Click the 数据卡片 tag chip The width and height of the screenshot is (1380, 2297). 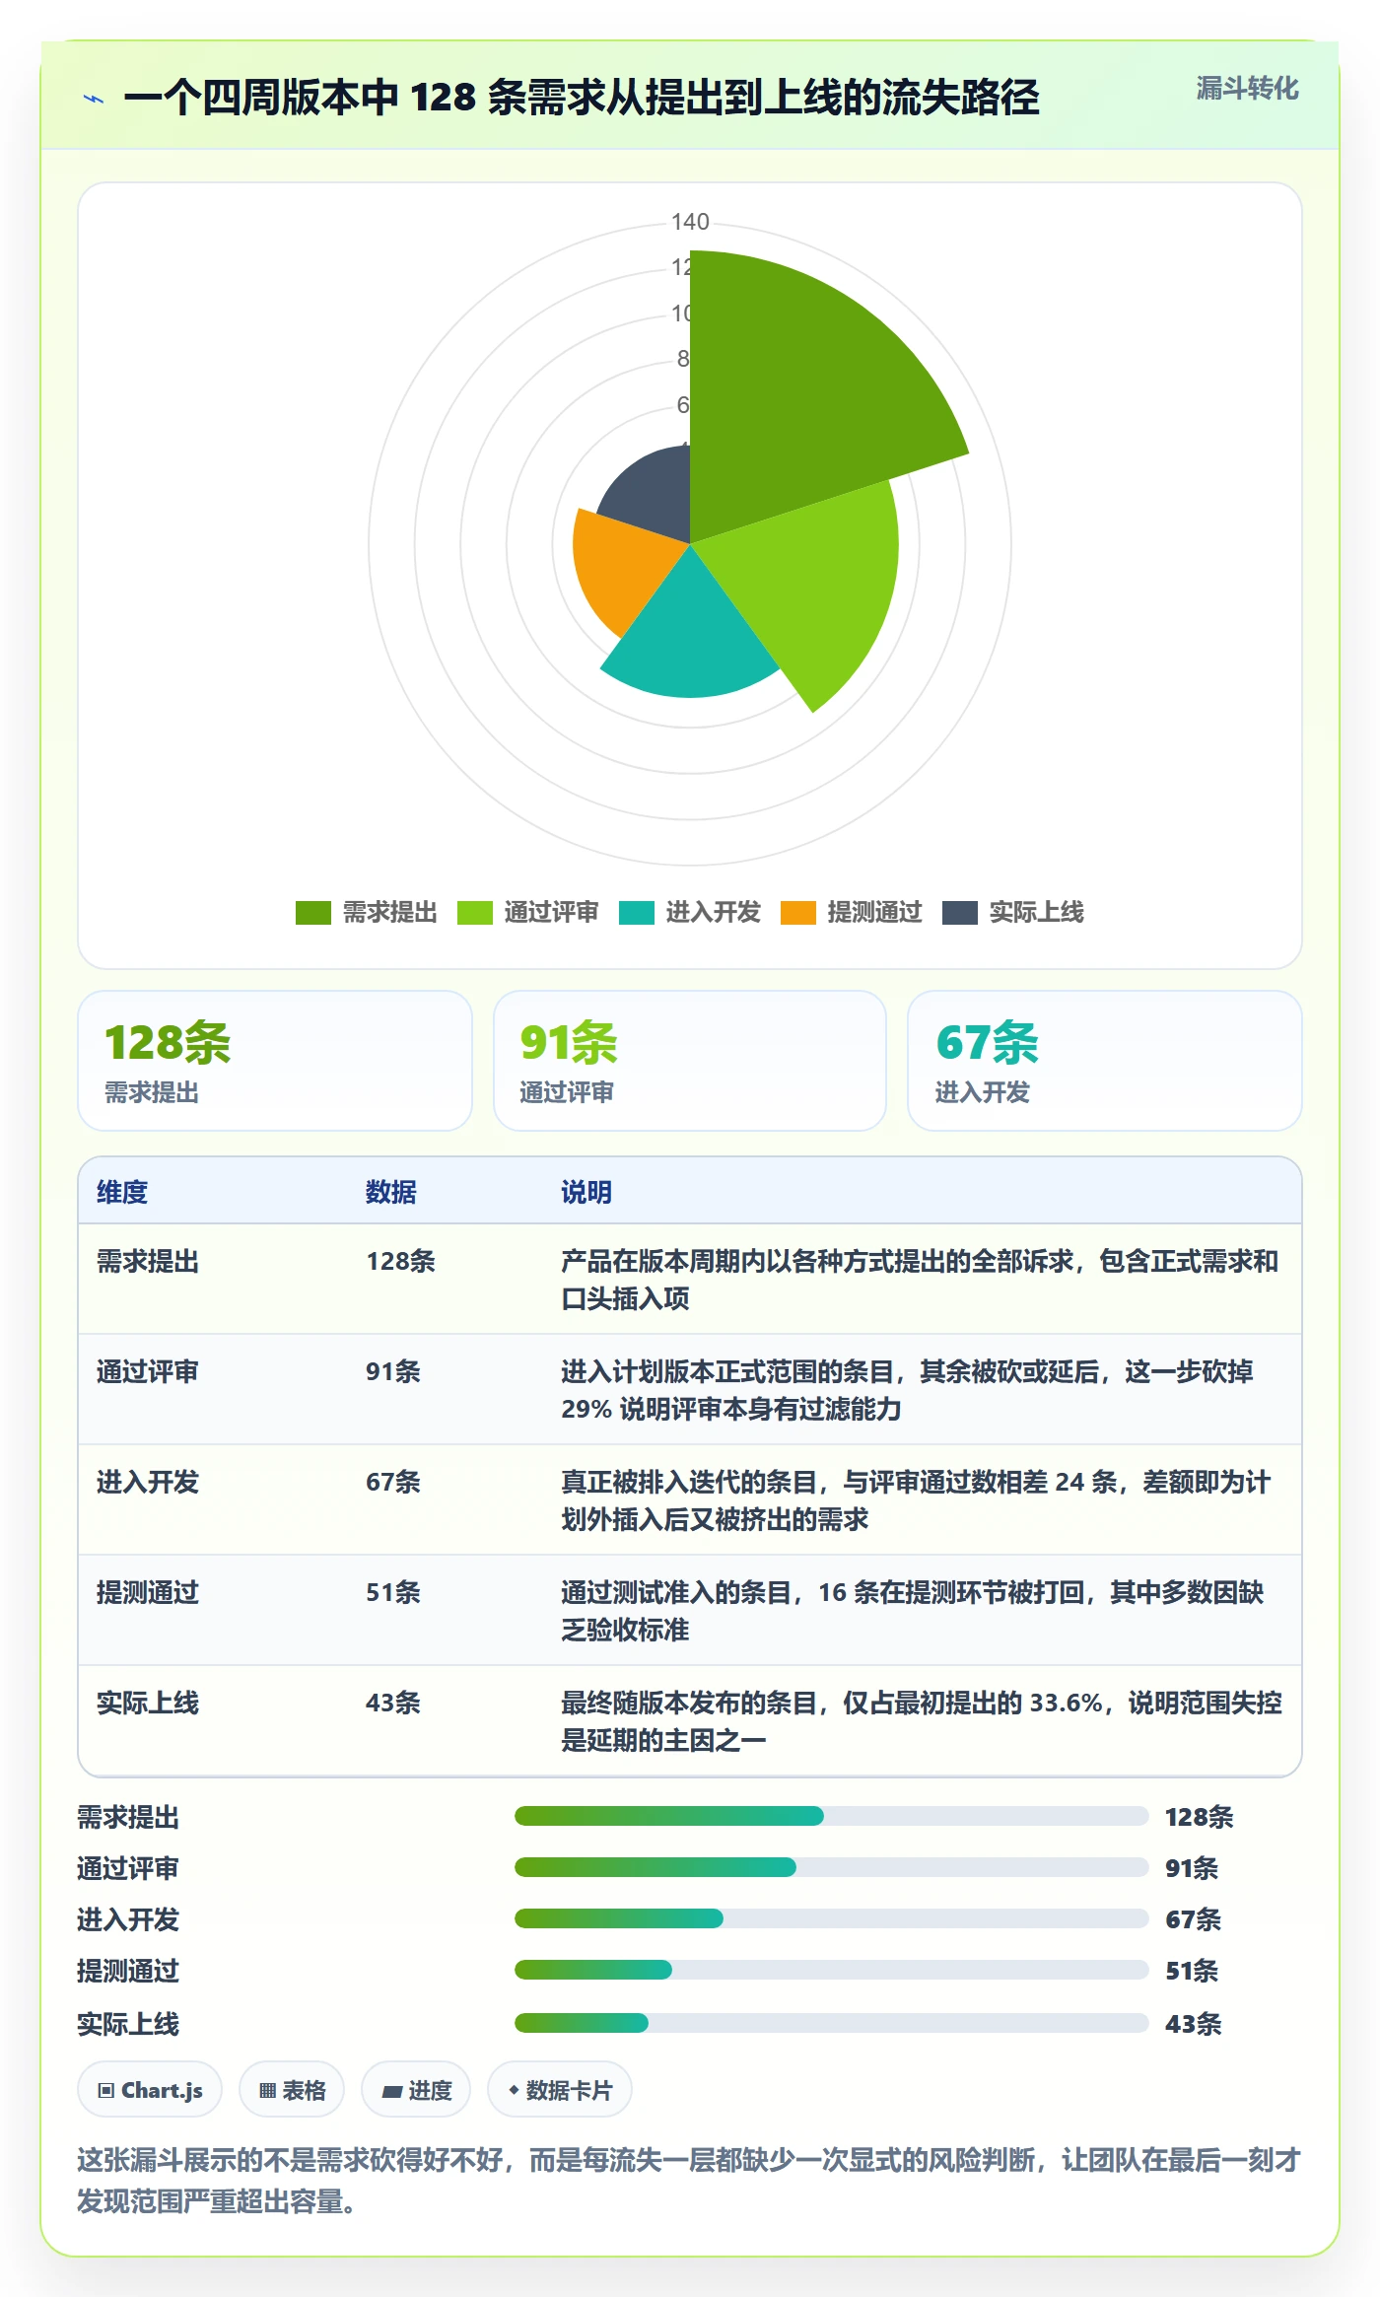[x=560, y=2090]
